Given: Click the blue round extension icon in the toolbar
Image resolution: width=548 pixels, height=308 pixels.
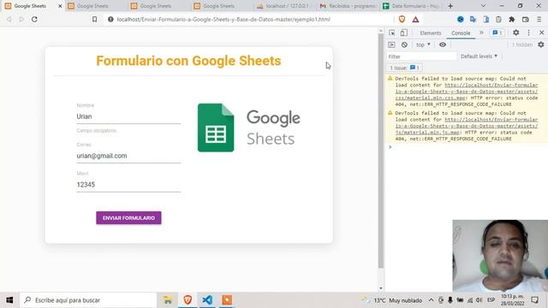Looking at the screenshot, I should pos(461,19).
